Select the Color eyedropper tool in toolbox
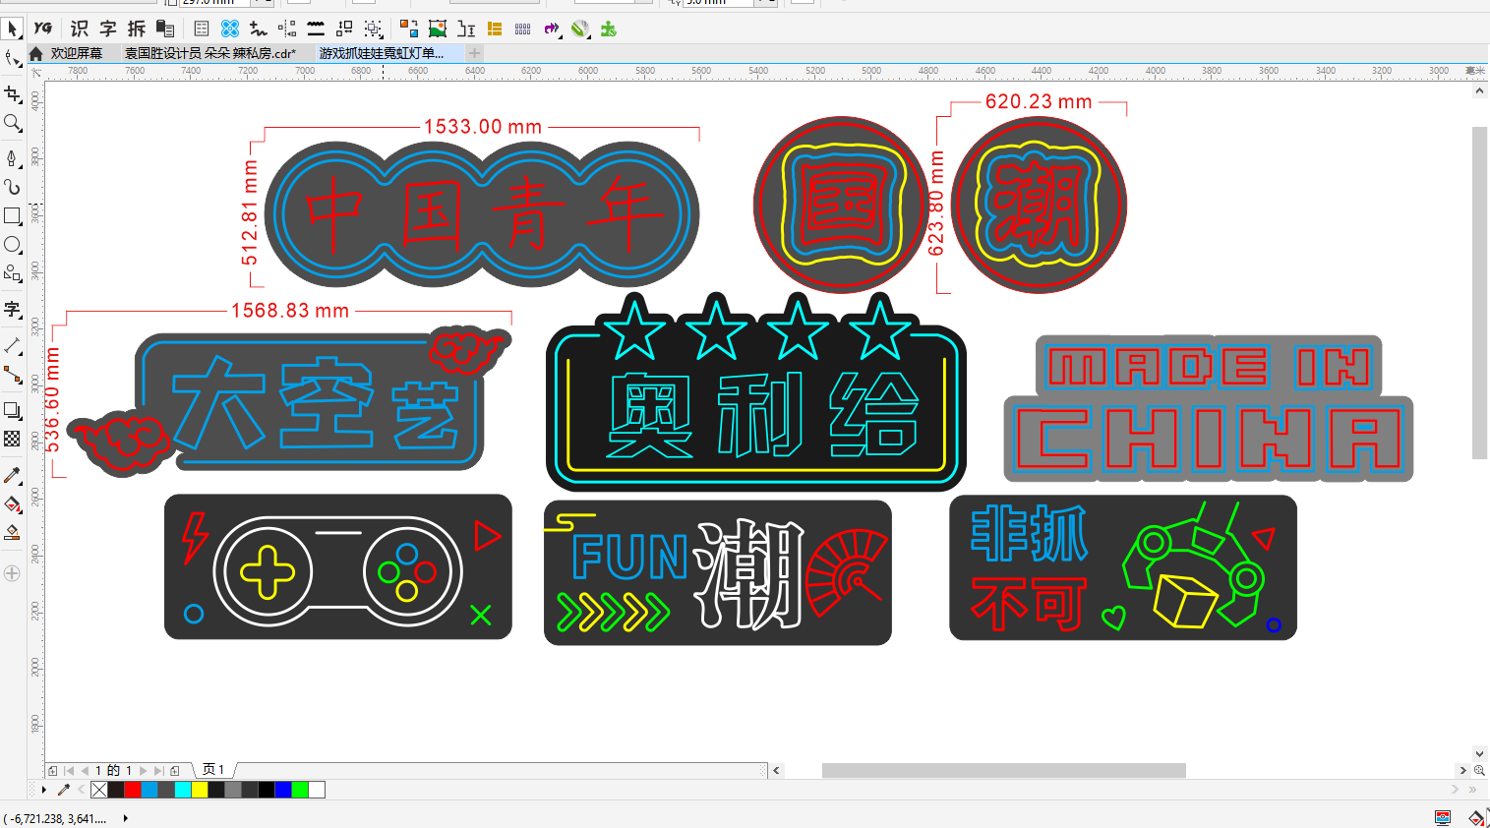Screen dimensions: 1490x828 (12, 475)
